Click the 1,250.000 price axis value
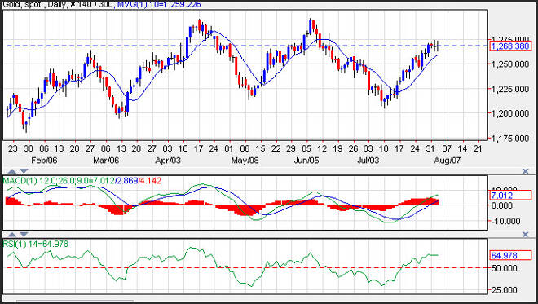This screenshot has height=304, width=538. pos(510,64)
